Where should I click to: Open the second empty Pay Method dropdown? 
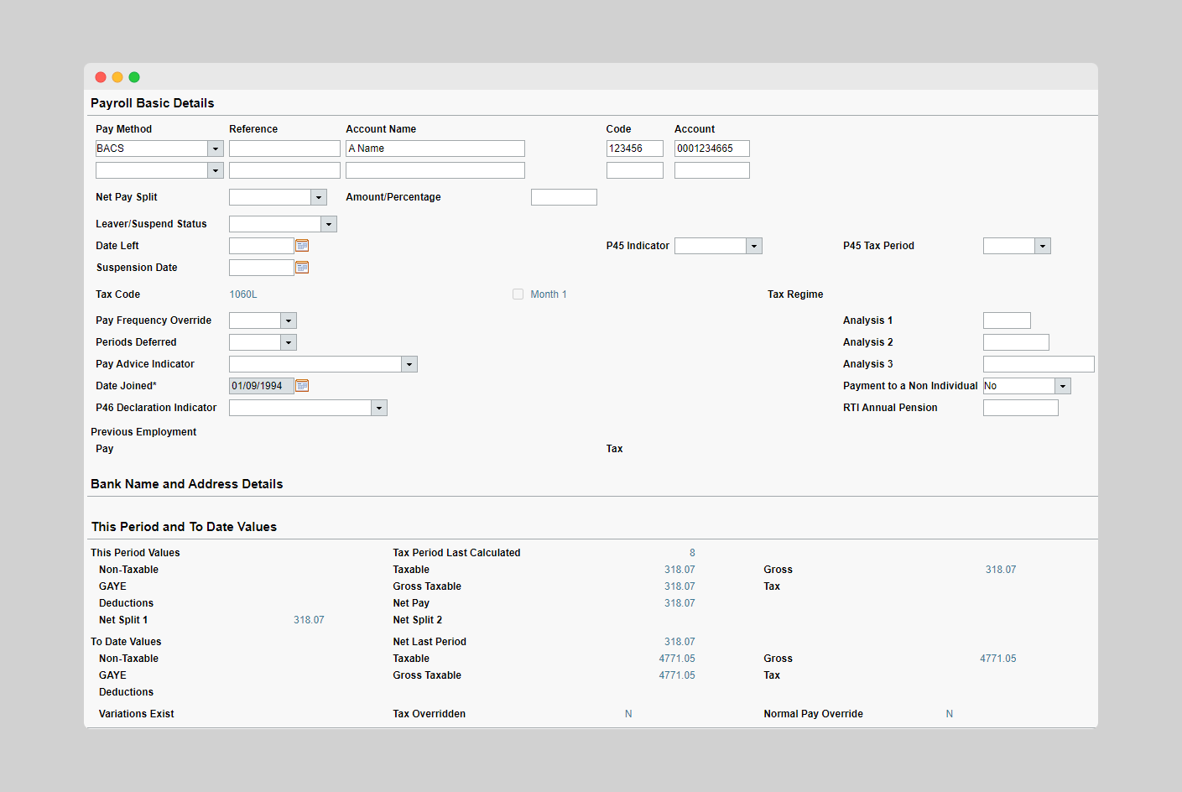pyautogui.click(x=216, y=169)
